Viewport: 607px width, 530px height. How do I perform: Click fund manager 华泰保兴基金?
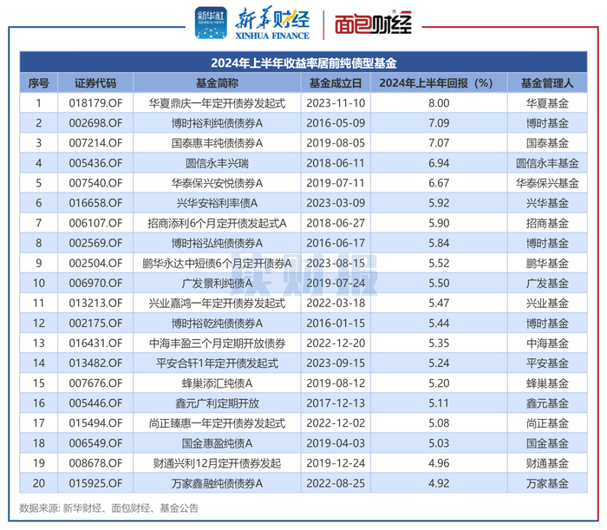click(x=547, y=183)
